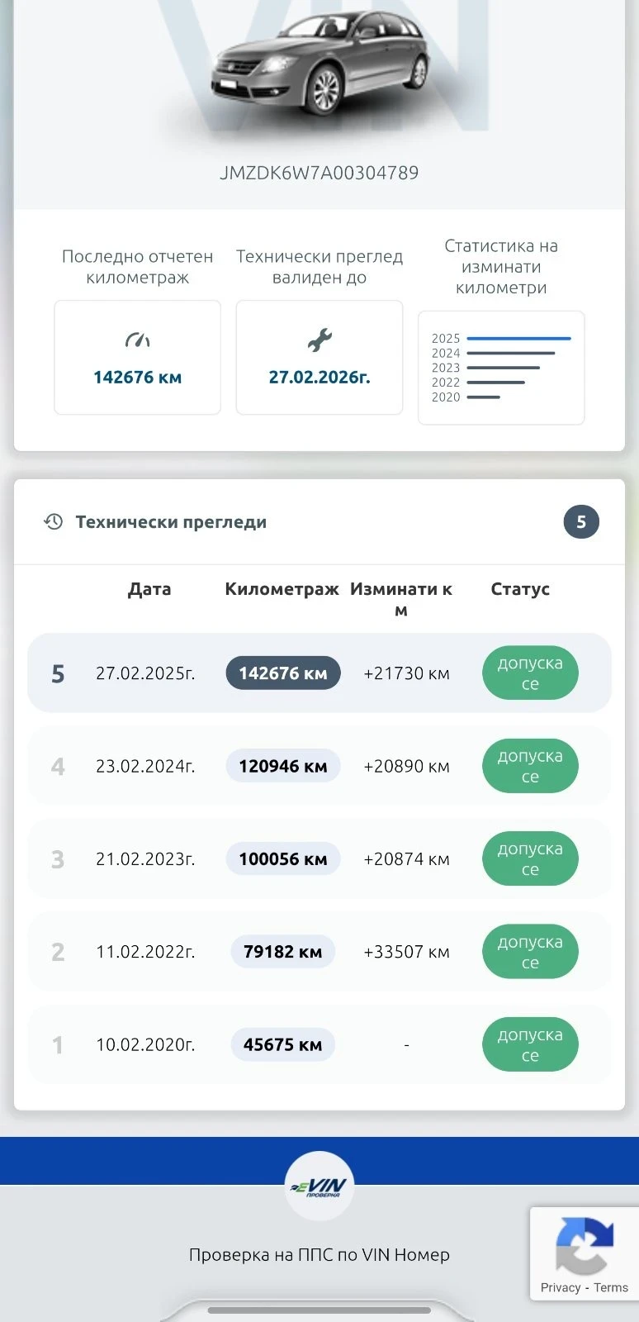Open the reCAPTCHA Privacy link
This screenshot has height=1322, width=639.
561,1287
